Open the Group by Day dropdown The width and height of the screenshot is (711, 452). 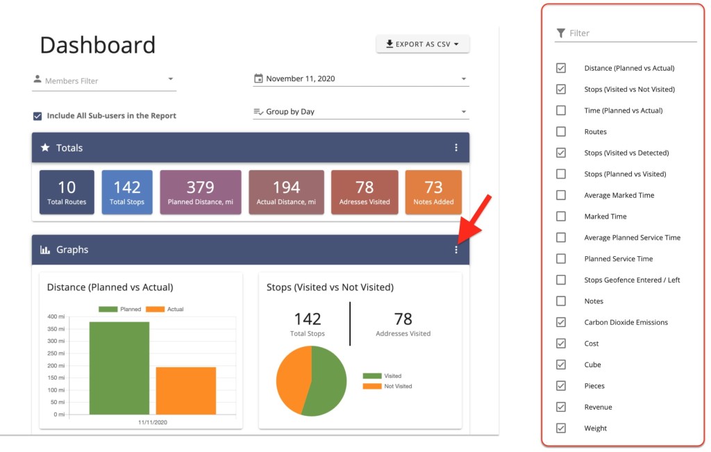[464, 110]
